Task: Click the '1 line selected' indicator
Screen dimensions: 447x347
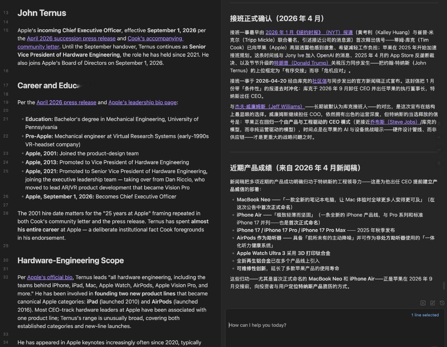Action: coord(425,315)
